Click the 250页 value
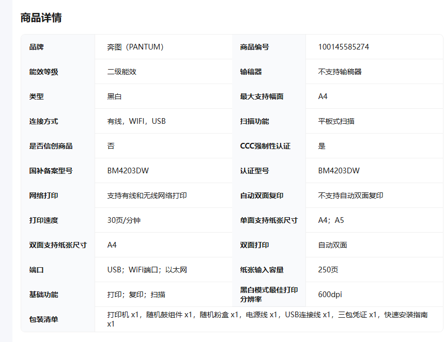The height and width of the screenshot is (342, 444). click(328, 270)
